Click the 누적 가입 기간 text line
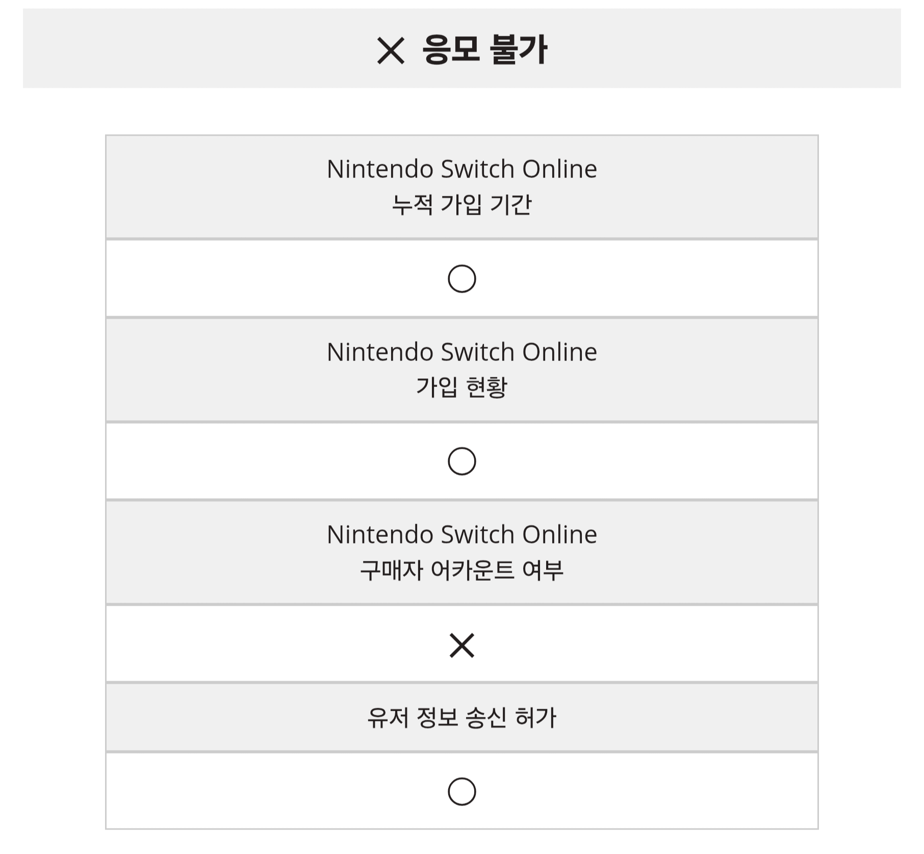This screenshot has height=854, width=924. 461,204
